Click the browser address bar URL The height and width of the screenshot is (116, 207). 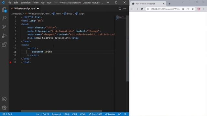pyautogui.click(x=165, y=9)
